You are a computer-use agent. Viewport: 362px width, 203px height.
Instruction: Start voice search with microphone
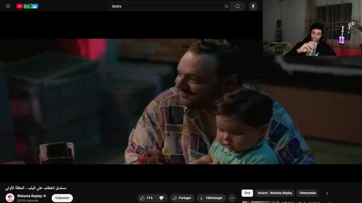[253, 6]
